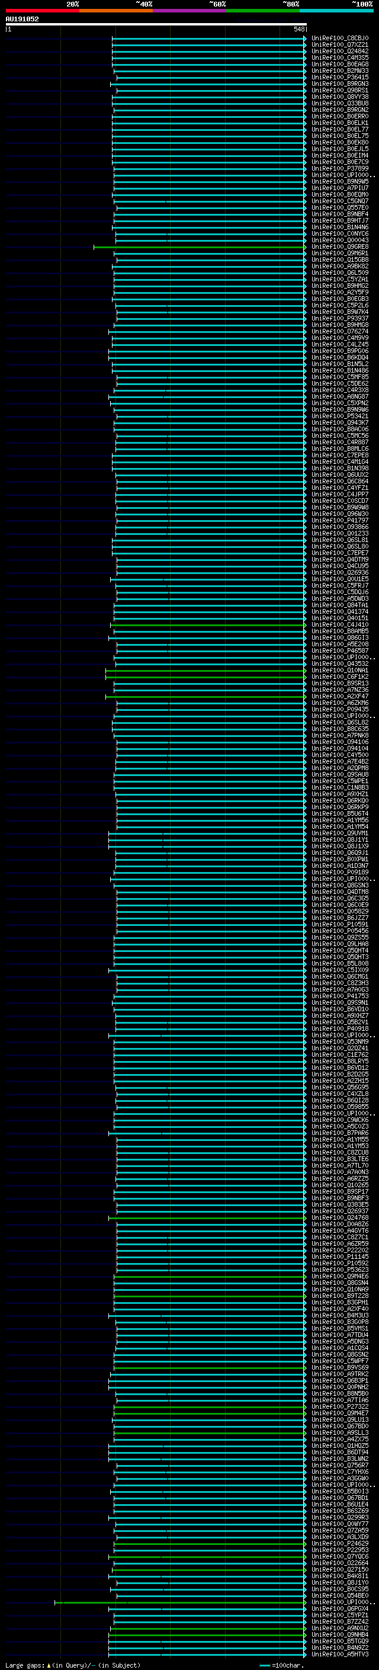Select the UniRef100_C5GNQ7 label

(x=339, y=201)
